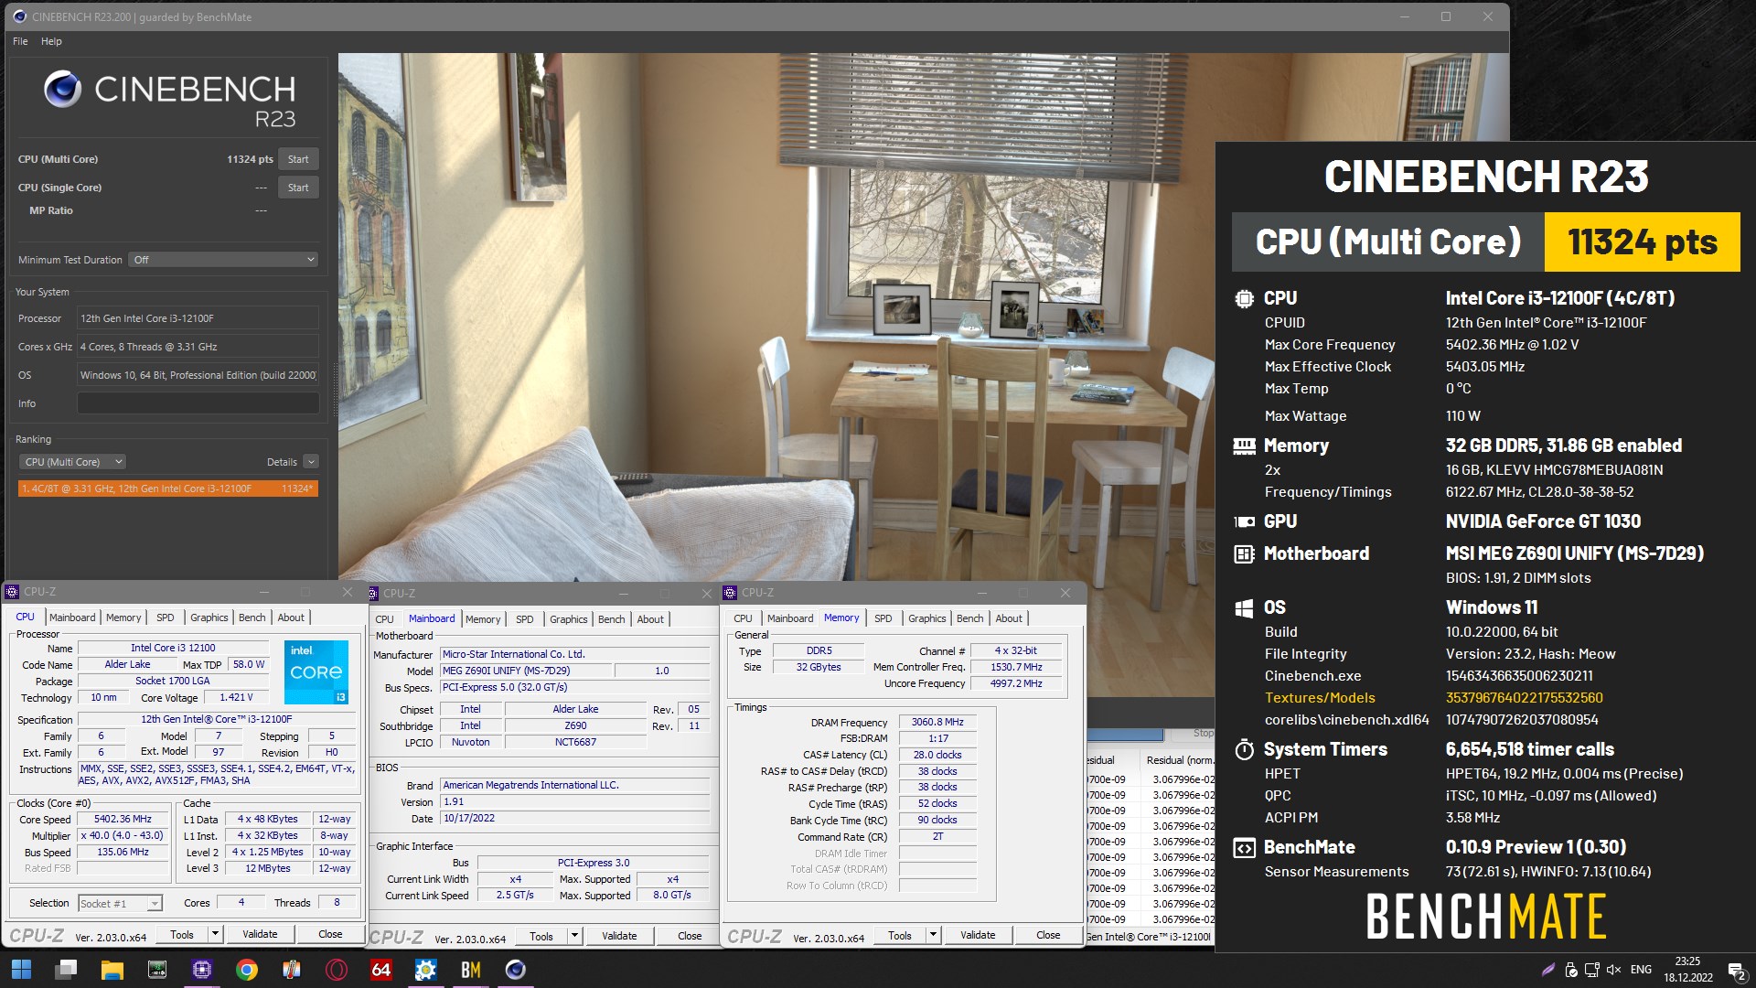Image resolution: width=1756 pixels, height=988 pixels.
Task: Open the BenchMate BM taskbar icon
Action: (471, 970)
